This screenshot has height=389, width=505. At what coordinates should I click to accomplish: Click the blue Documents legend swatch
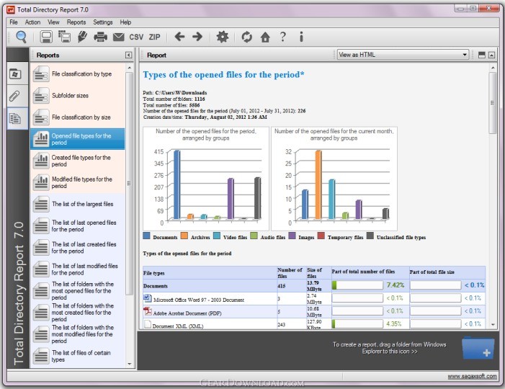pyautogui.click(x=146, y=236)
